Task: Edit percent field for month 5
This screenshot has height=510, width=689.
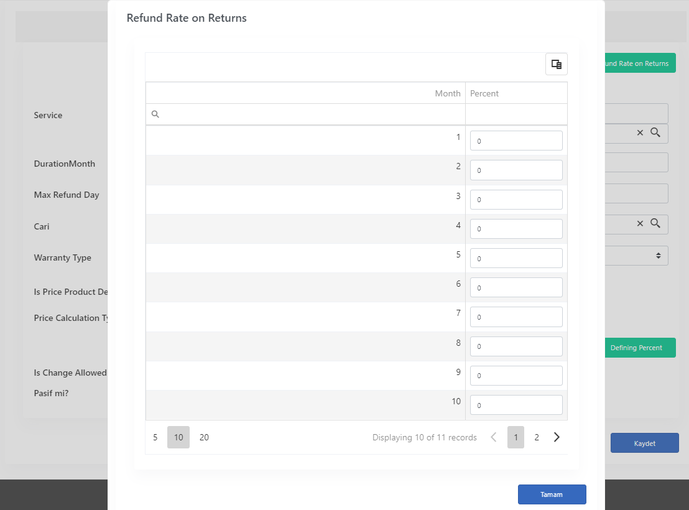Action: [x=516, y=258]
